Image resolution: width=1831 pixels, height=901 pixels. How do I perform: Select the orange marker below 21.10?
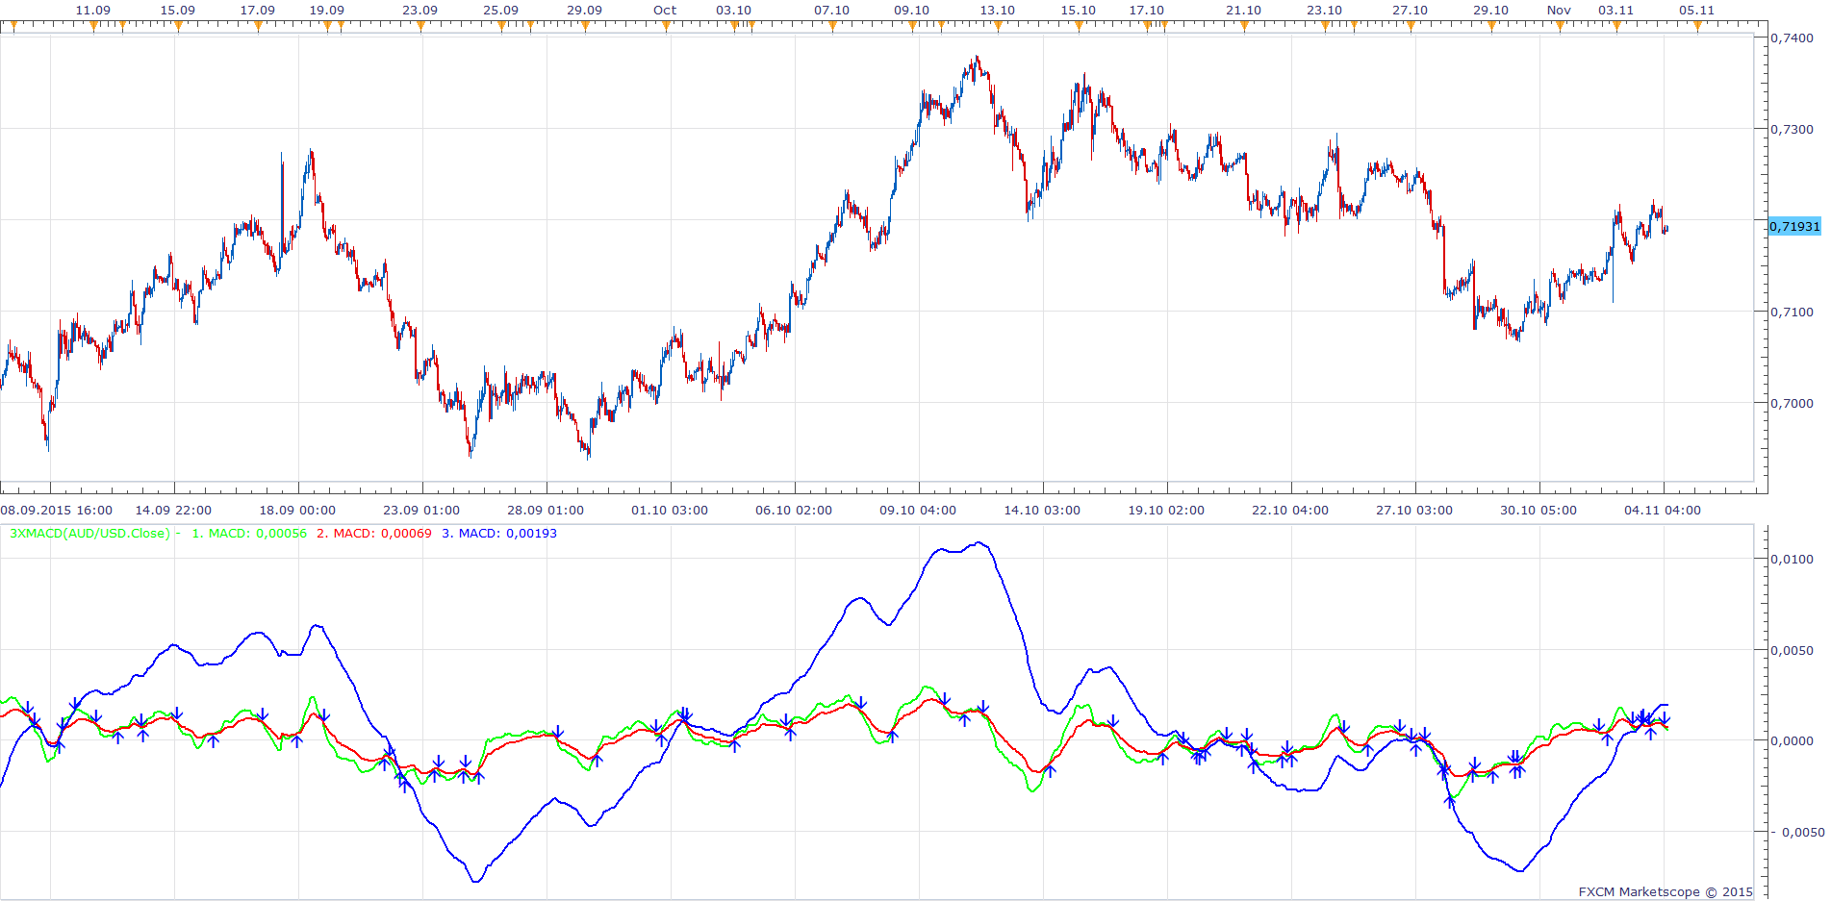[x=1244, y=27]
